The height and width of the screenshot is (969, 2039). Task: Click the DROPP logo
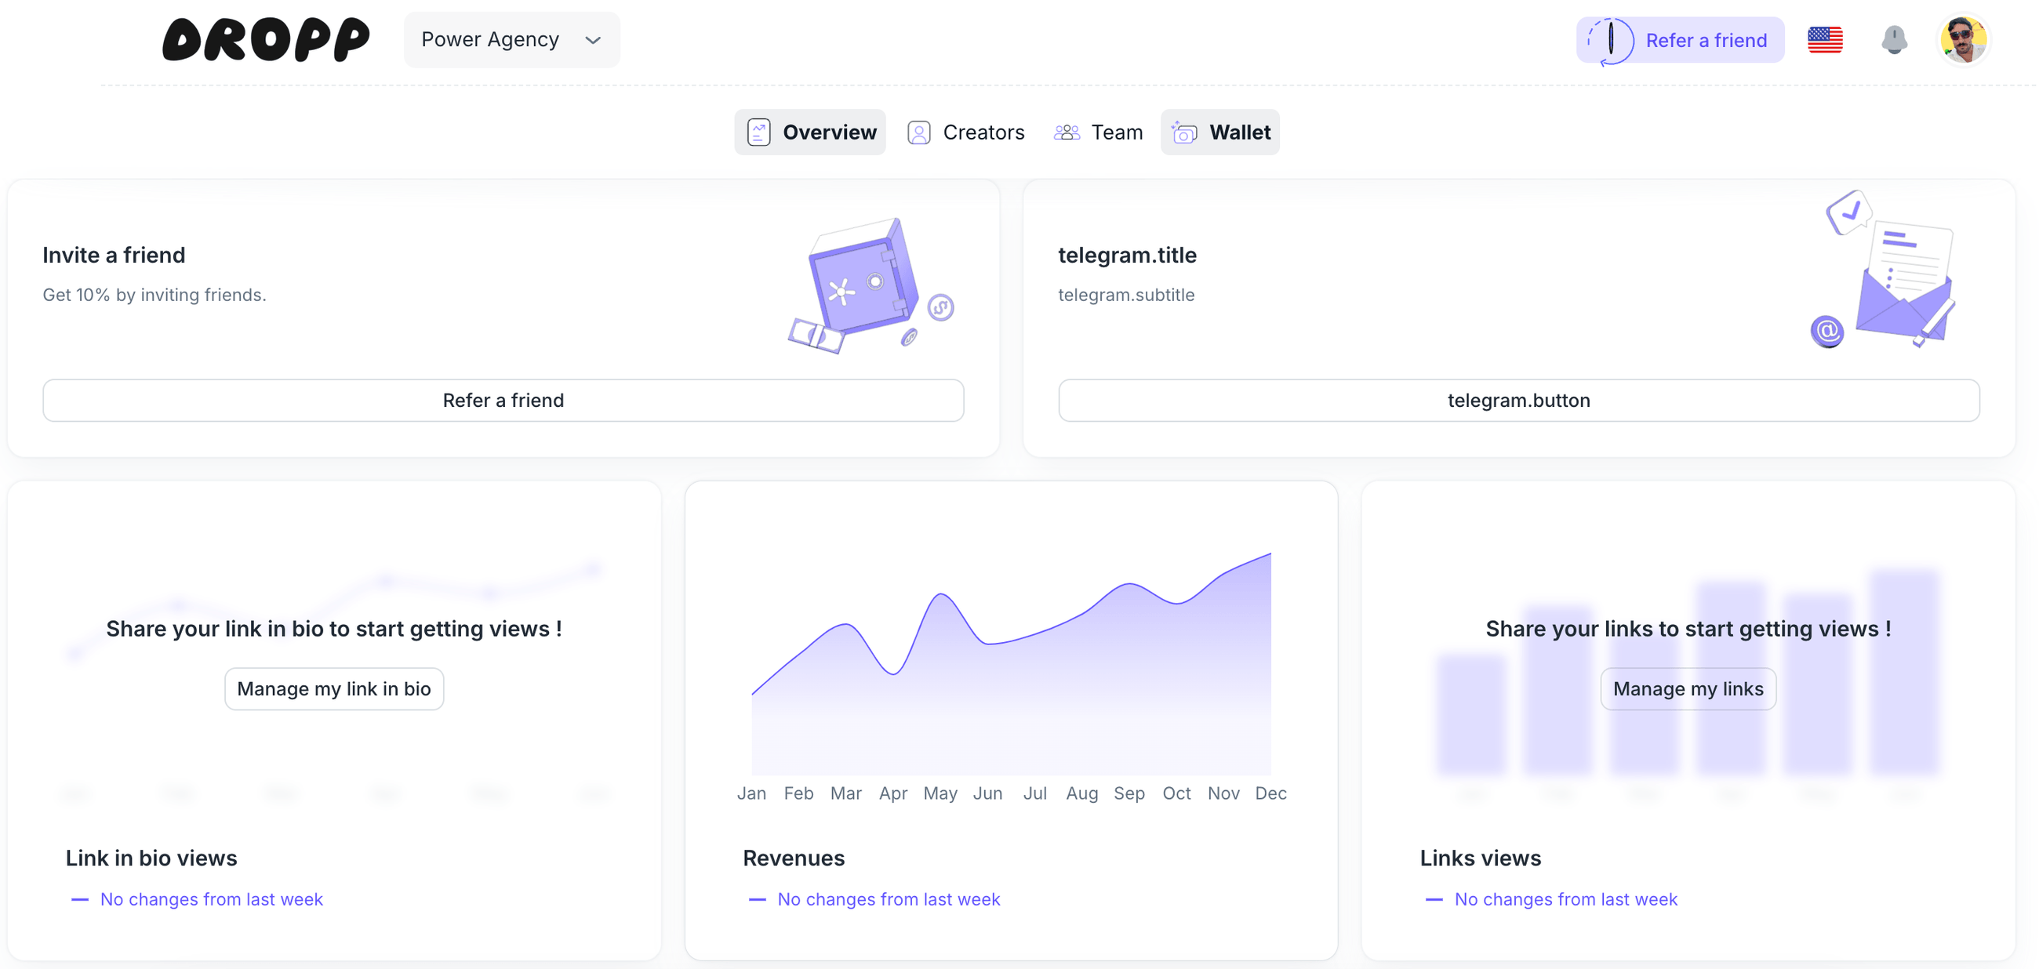point(266,39)
